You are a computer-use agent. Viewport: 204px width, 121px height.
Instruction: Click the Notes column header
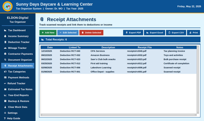pos(180,47)
